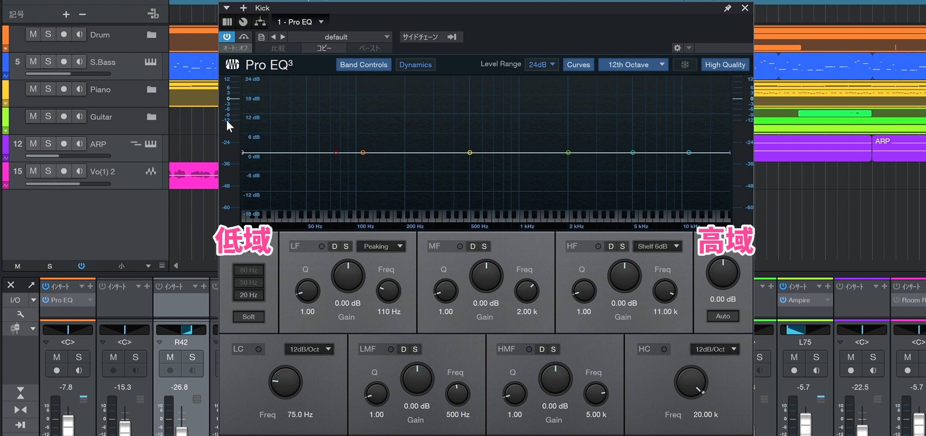This screenshot has height=436, width=926.
Task: Solo the Piano track
Action: (48, 89)
